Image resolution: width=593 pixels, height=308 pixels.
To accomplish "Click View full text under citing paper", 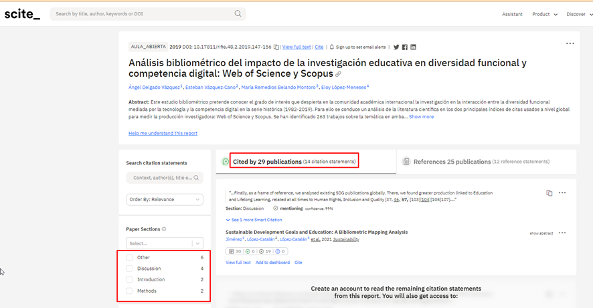I will pyautogui.click(x=238, y=263).
